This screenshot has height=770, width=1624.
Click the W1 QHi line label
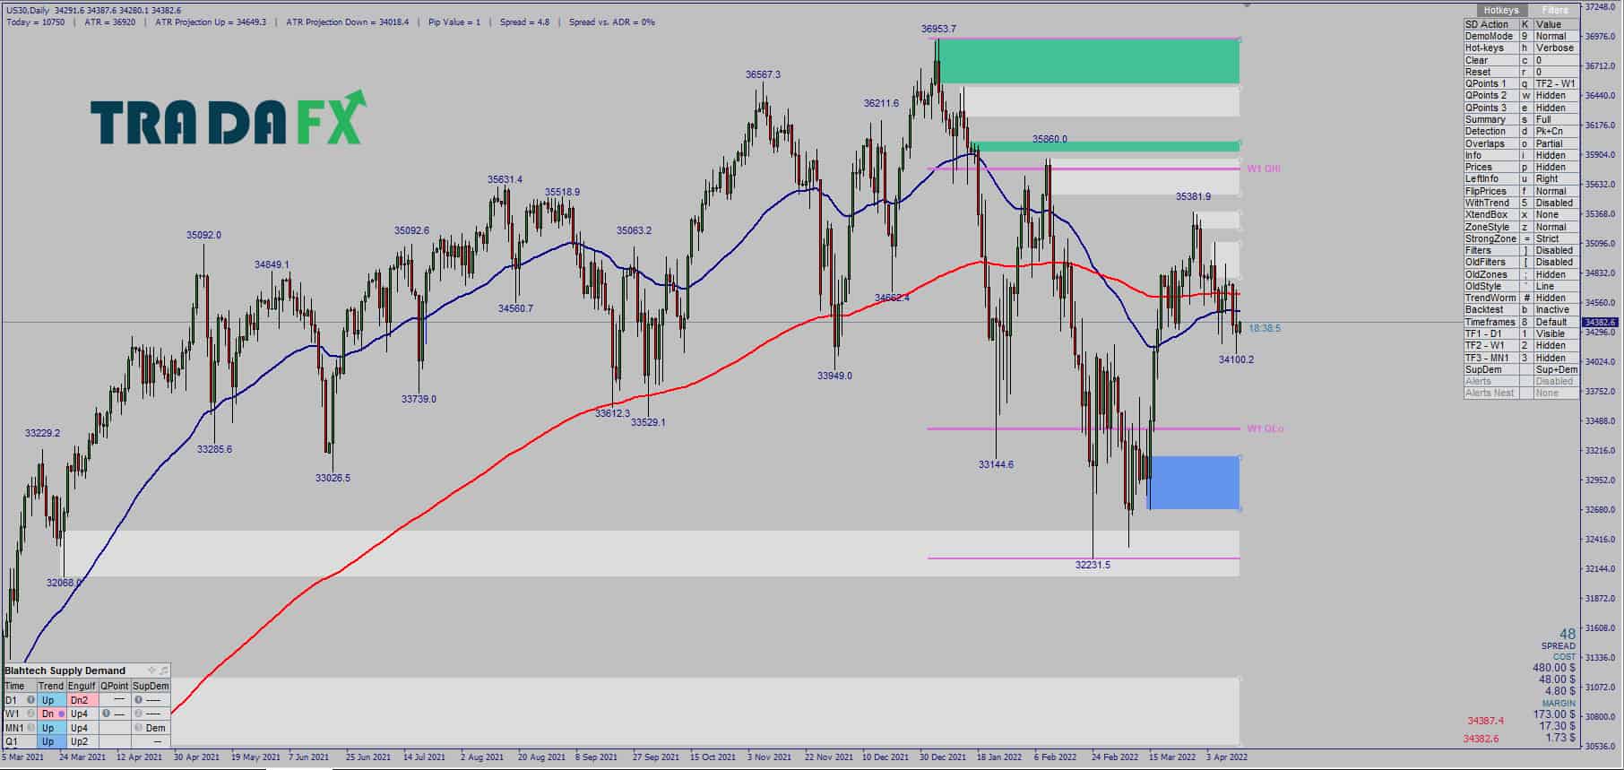(1264, 169)
